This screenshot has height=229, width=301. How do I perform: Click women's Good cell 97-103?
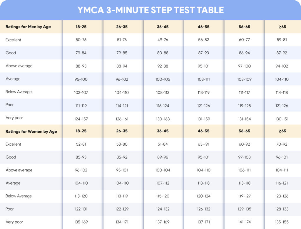244,157
